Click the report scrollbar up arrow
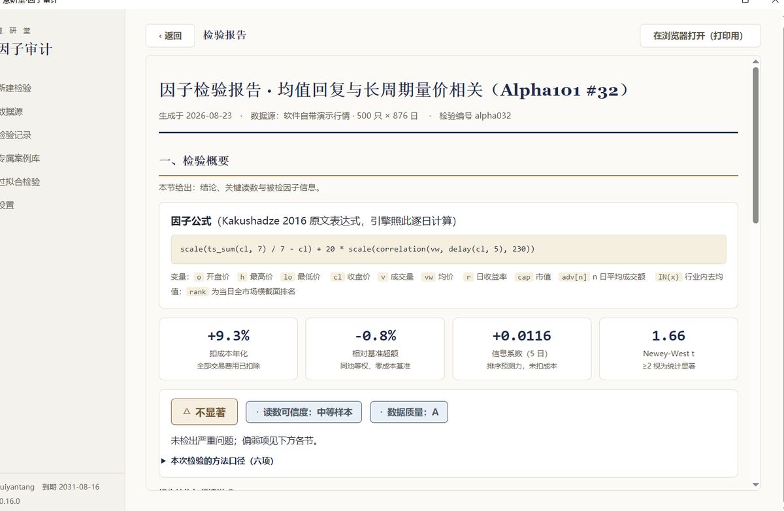Image resolution: width=784 pixels, height=511 pixels. click(756, 61)
